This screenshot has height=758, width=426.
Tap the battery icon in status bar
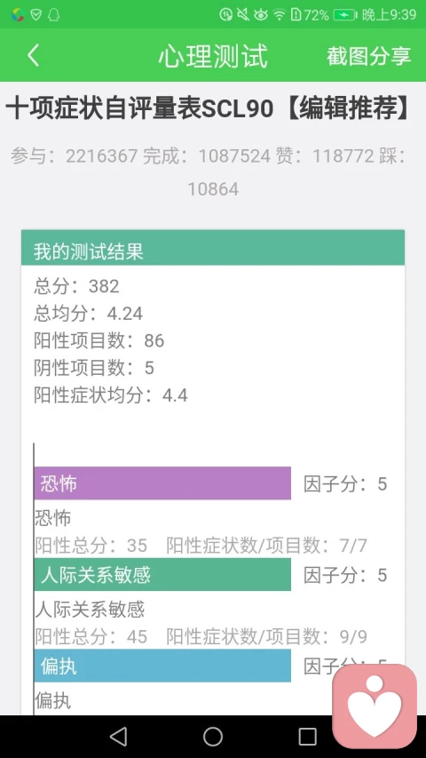tap(345, 15)
